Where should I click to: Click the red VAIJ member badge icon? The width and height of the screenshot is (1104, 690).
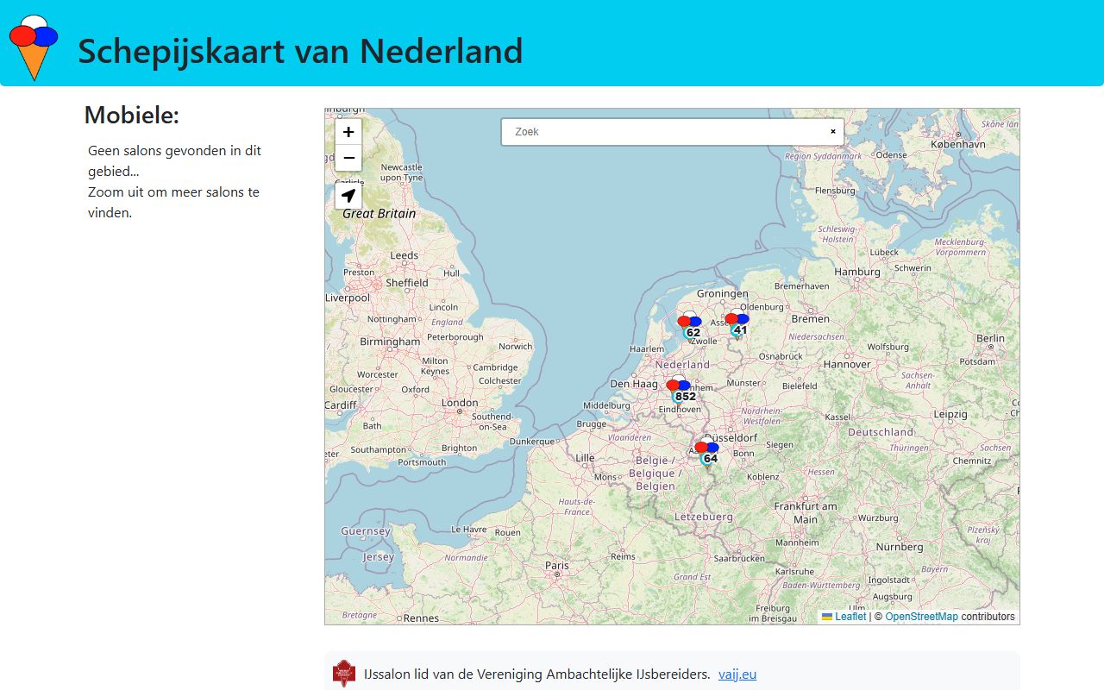(x=344, y=674)
